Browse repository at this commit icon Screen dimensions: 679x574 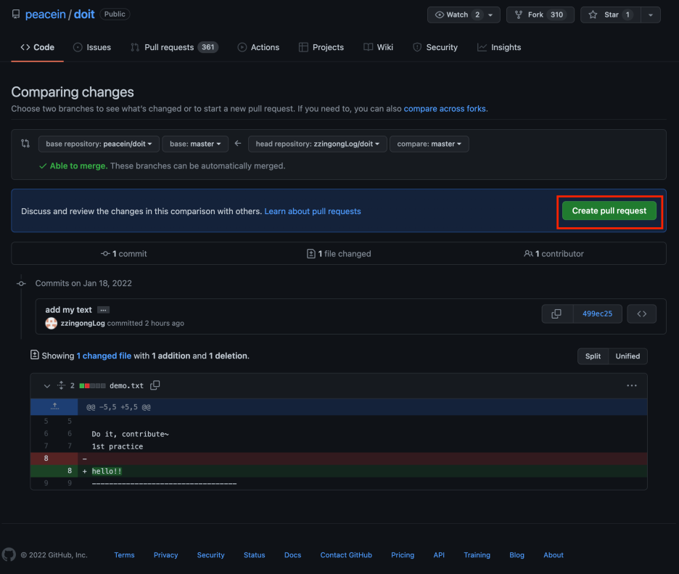pyautogui.click(x=642, y=313)
